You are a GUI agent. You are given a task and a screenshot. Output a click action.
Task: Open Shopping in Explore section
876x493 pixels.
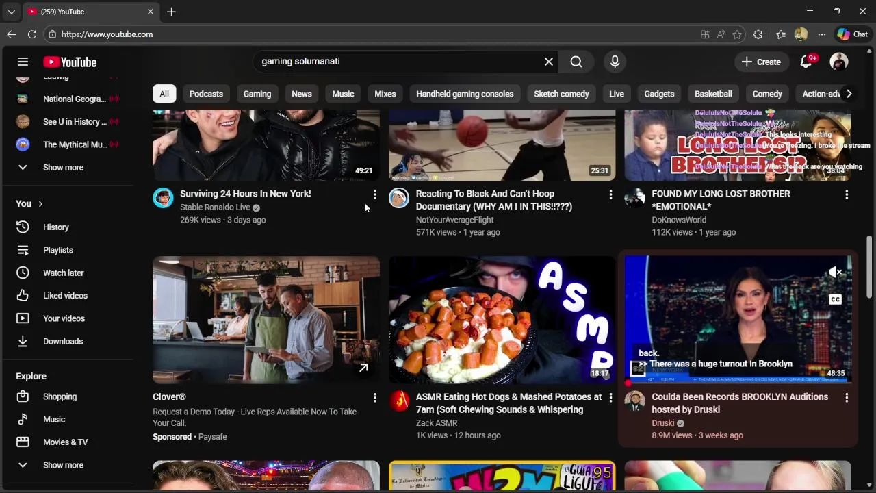(x=68, y=396)
